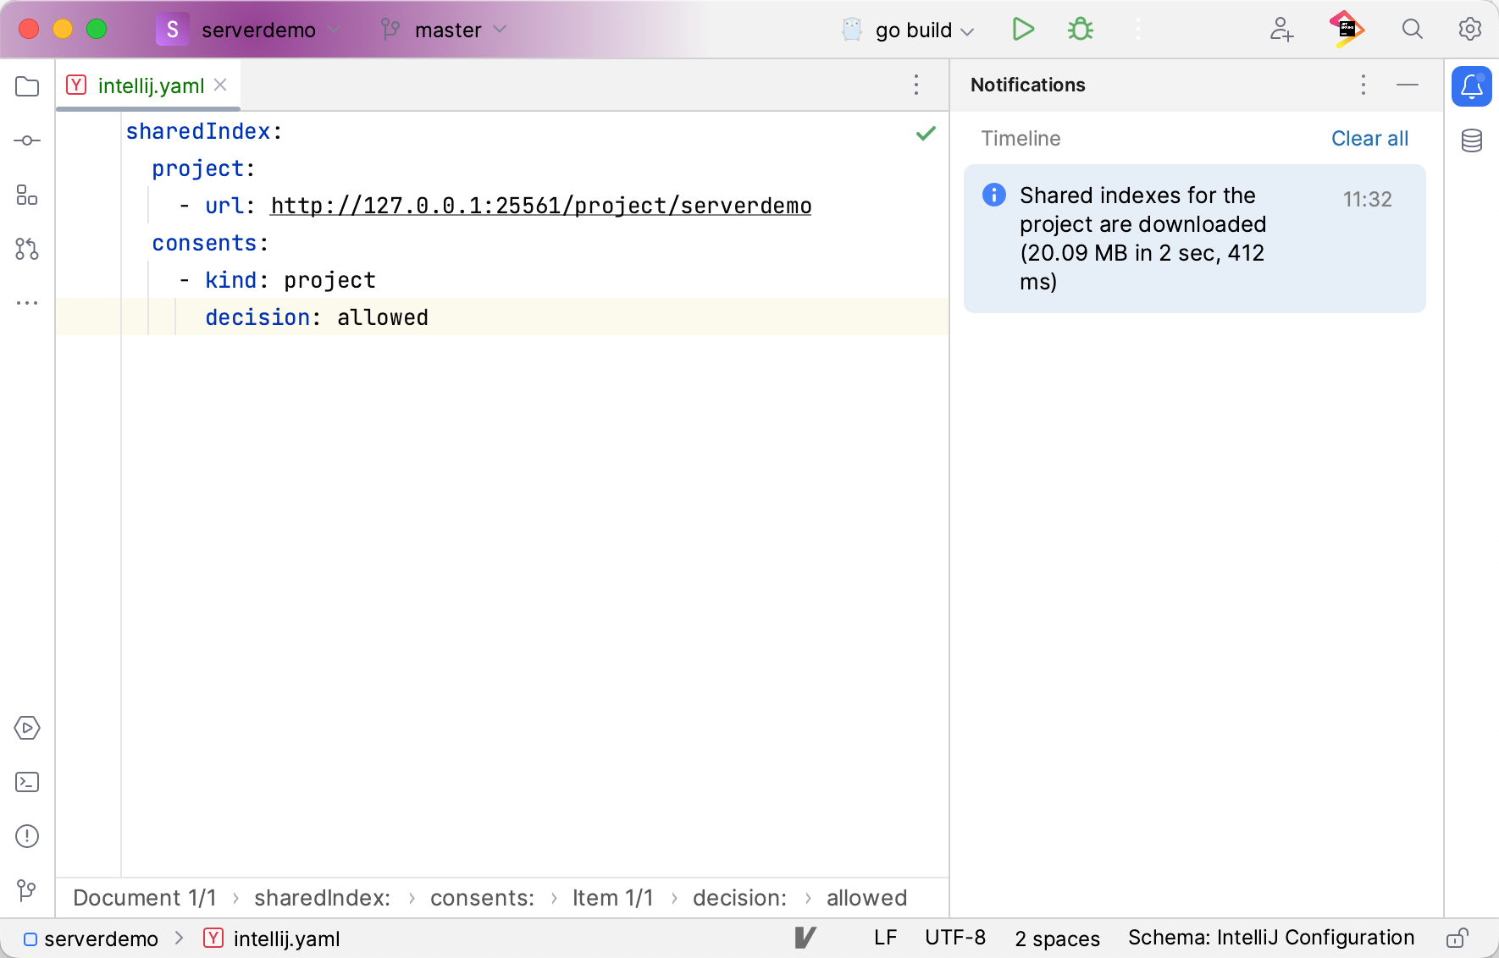
Task: Open the Run tool window
Action: pyautogui.click(x=27, y=728)
